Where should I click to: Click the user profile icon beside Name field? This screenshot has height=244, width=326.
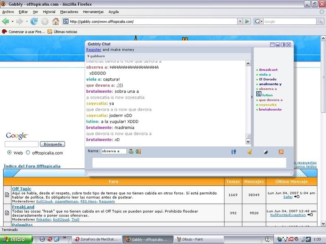(131, 151)
